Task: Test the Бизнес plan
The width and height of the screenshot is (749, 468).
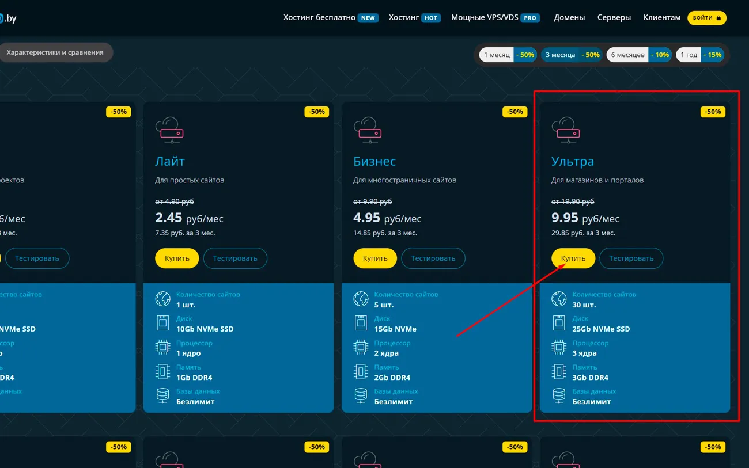Action: pyautogui.click(x=433, y=258)
